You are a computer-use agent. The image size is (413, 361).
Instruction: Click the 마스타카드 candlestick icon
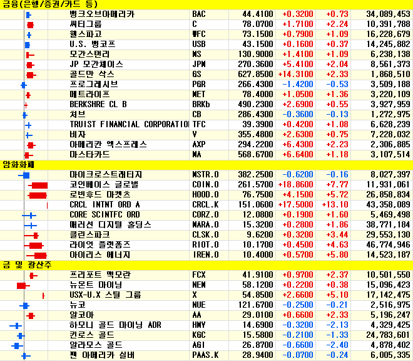click(x=28, y=155)
